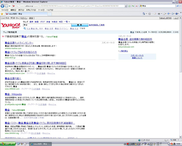This screenshot has width=182, height=146.
Task: Select the Yahoo!検索 - 敷金 browser tab
Action: pyautogui.click(x=26, y=14)
